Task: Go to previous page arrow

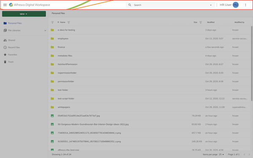Action: pyautogui.click(x=244, y=155)
